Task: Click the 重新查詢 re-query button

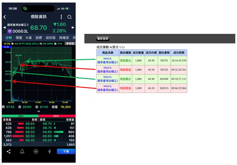Action: [x=103, y=39]
